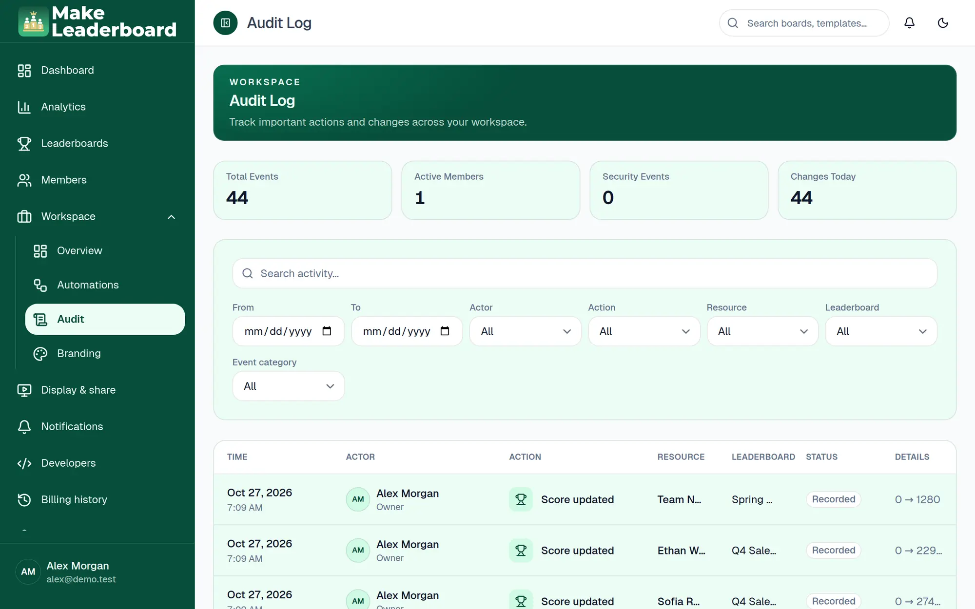Click the sidebar collapse icon beside Audit Log
975x609 pixels.
tap(225, 23)
